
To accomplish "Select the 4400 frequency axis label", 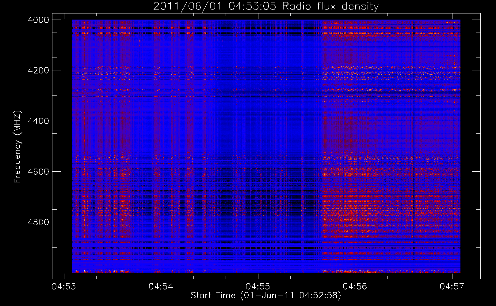I will (x=38, y=121).
